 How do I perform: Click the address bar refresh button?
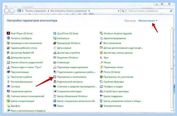click(x=123, y=11)
